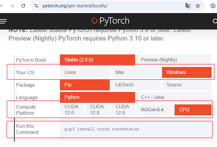
Task: Select Stable (2.8.0) build
Action: (97, 60)
